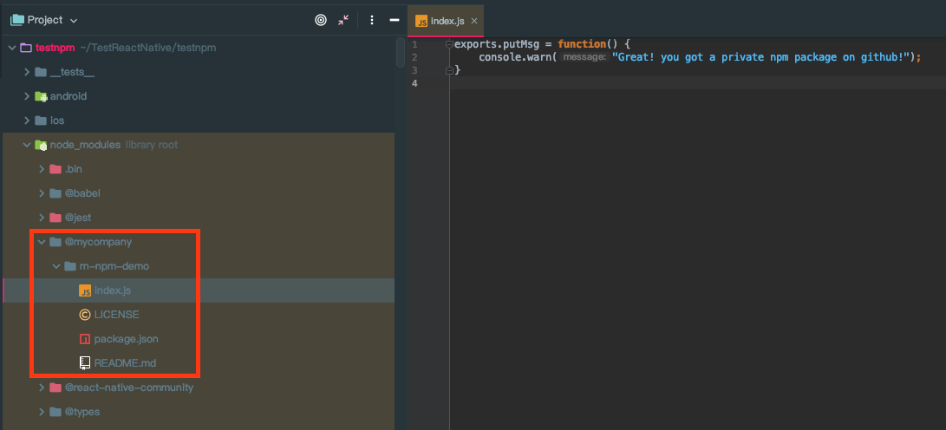Collapse the testnpm root folder
This screenshot has height=430, width=946.
click(12, 48)
